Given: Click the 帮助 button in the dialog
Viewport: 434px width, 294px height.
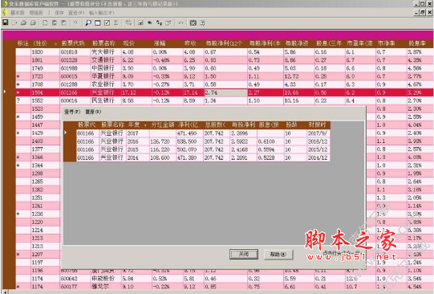Looking at the screenshot, I should click(278, 254).
